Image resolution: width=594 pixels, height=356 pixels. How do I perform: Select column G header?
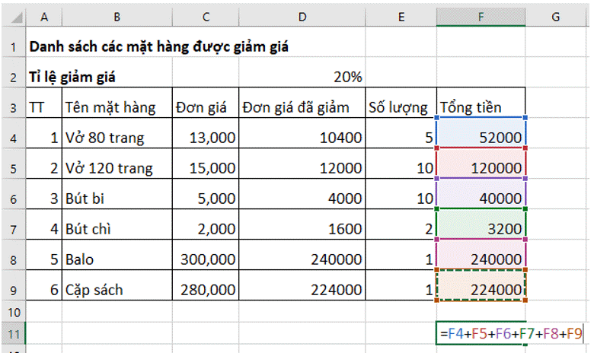557,16
